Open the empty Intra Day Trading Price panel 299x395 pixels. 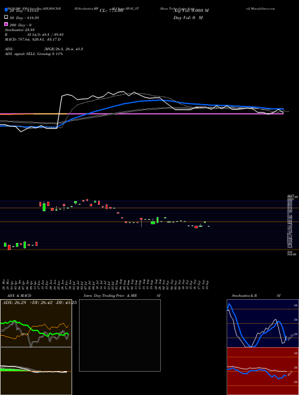120,335
